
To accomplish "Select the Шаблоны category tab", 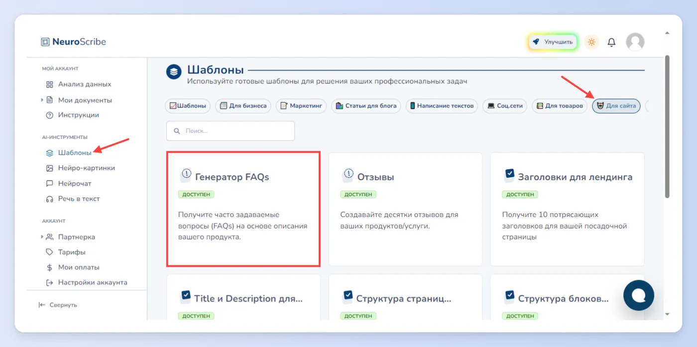I will [188, 106].
